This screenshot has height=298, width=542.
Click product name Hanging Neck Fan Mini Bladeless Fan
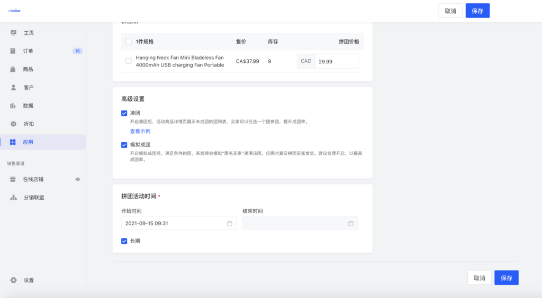click(x=180, y=61)
